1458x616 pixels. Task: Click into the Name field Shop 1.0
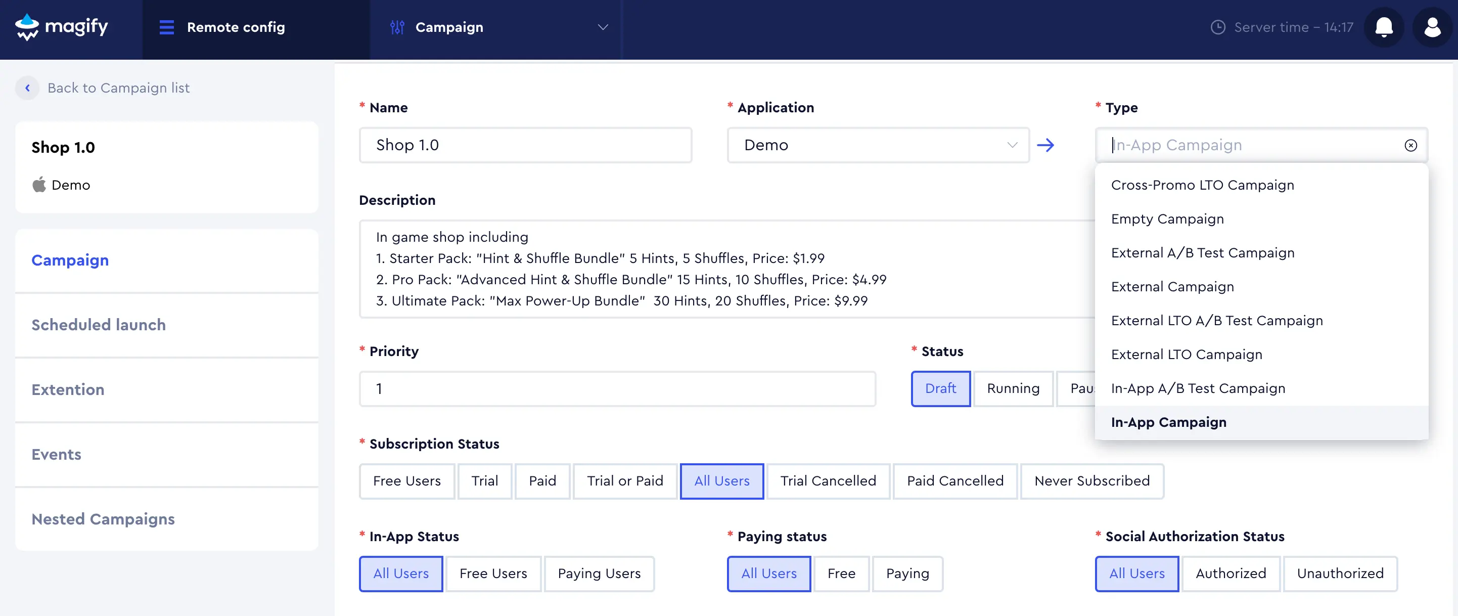(525, 146)
